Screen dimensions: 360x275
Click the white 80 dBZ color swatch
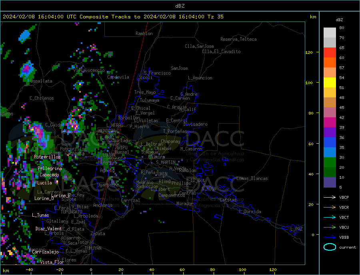(x=330, y=33)
